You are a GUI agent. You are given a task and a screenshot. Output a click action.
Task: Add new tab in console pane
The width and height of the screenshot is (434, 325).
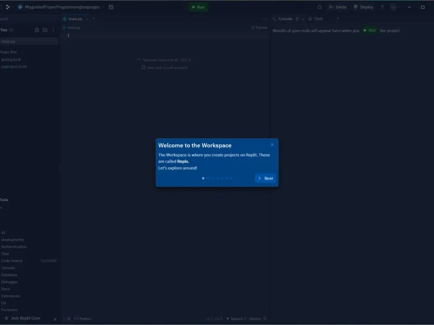point(337,18)
